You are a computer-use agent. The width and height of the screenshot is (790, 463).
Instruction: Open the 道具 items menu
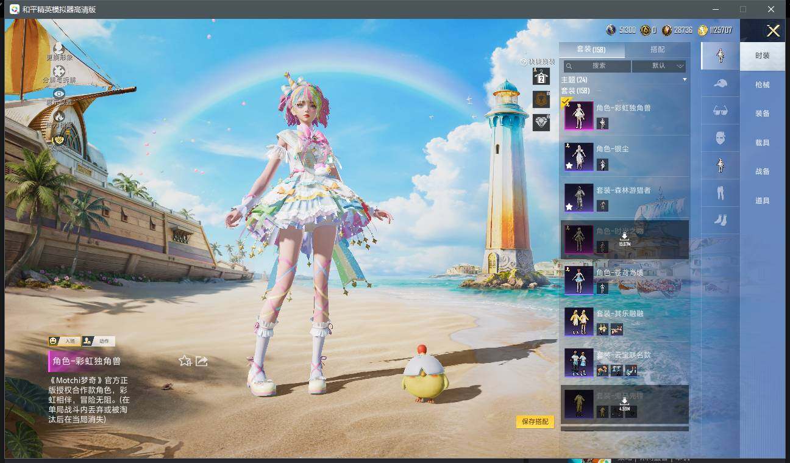(x=763, y=201)
